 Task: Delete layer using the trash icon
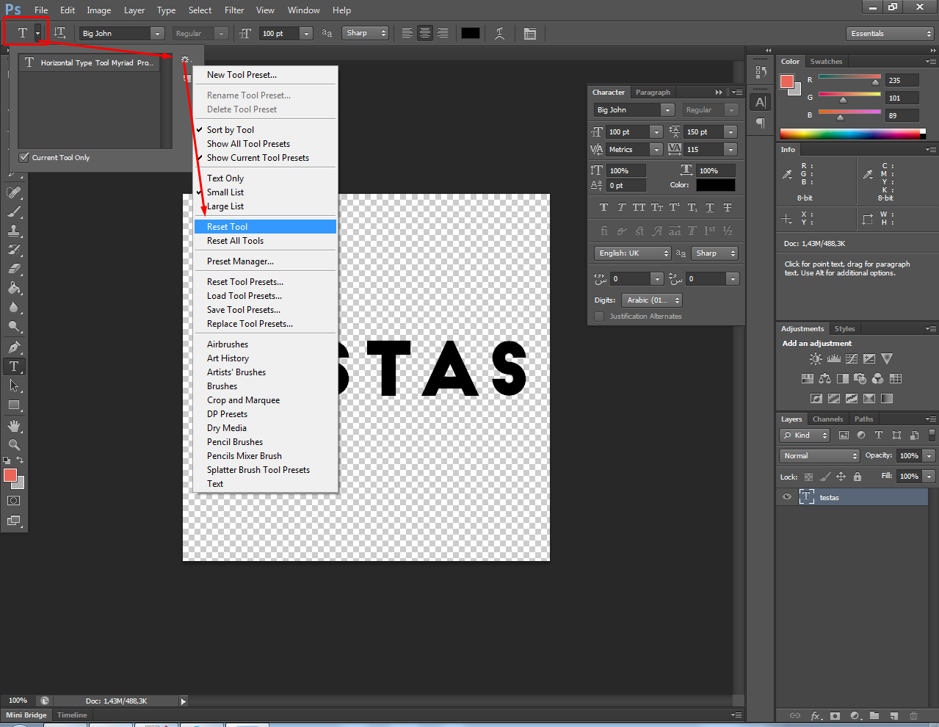click(x=913, y=715)
